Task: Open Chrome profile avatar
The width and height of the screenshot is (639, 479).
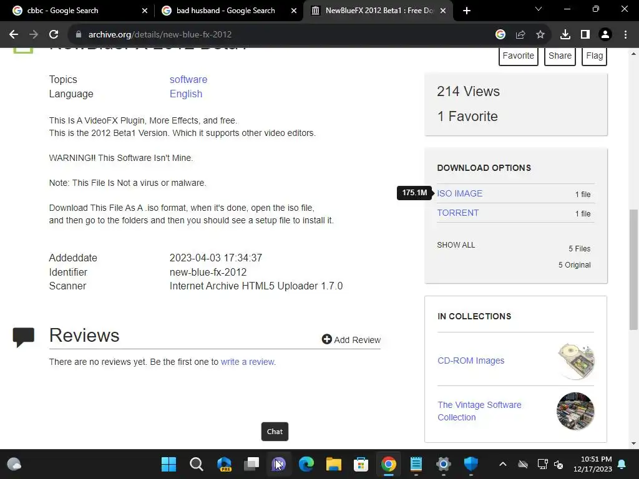Action: tap(605, 35)
